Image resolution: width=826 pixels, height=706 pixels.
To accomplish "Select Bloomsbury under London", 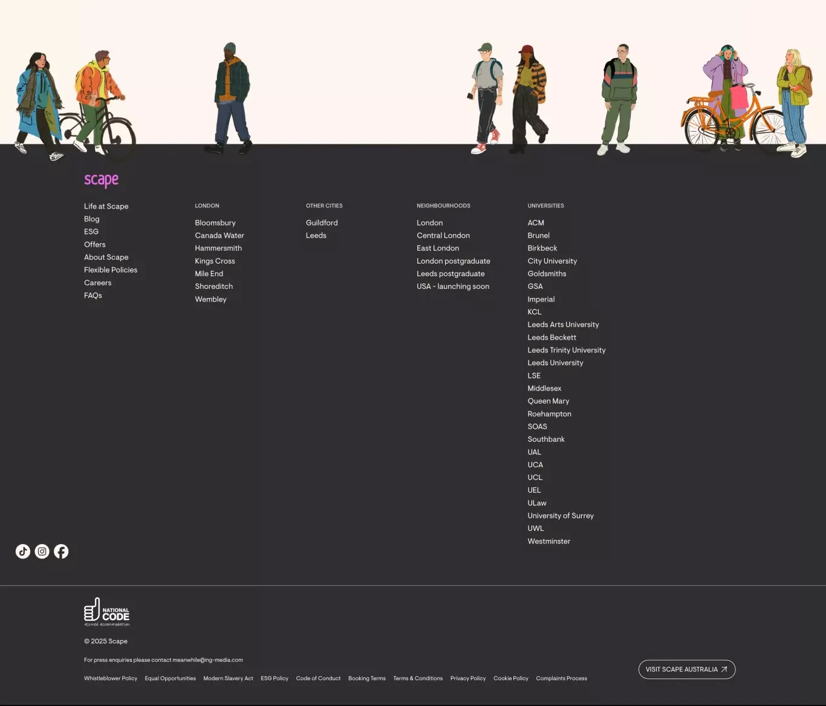I will click(x=215, y=222).
